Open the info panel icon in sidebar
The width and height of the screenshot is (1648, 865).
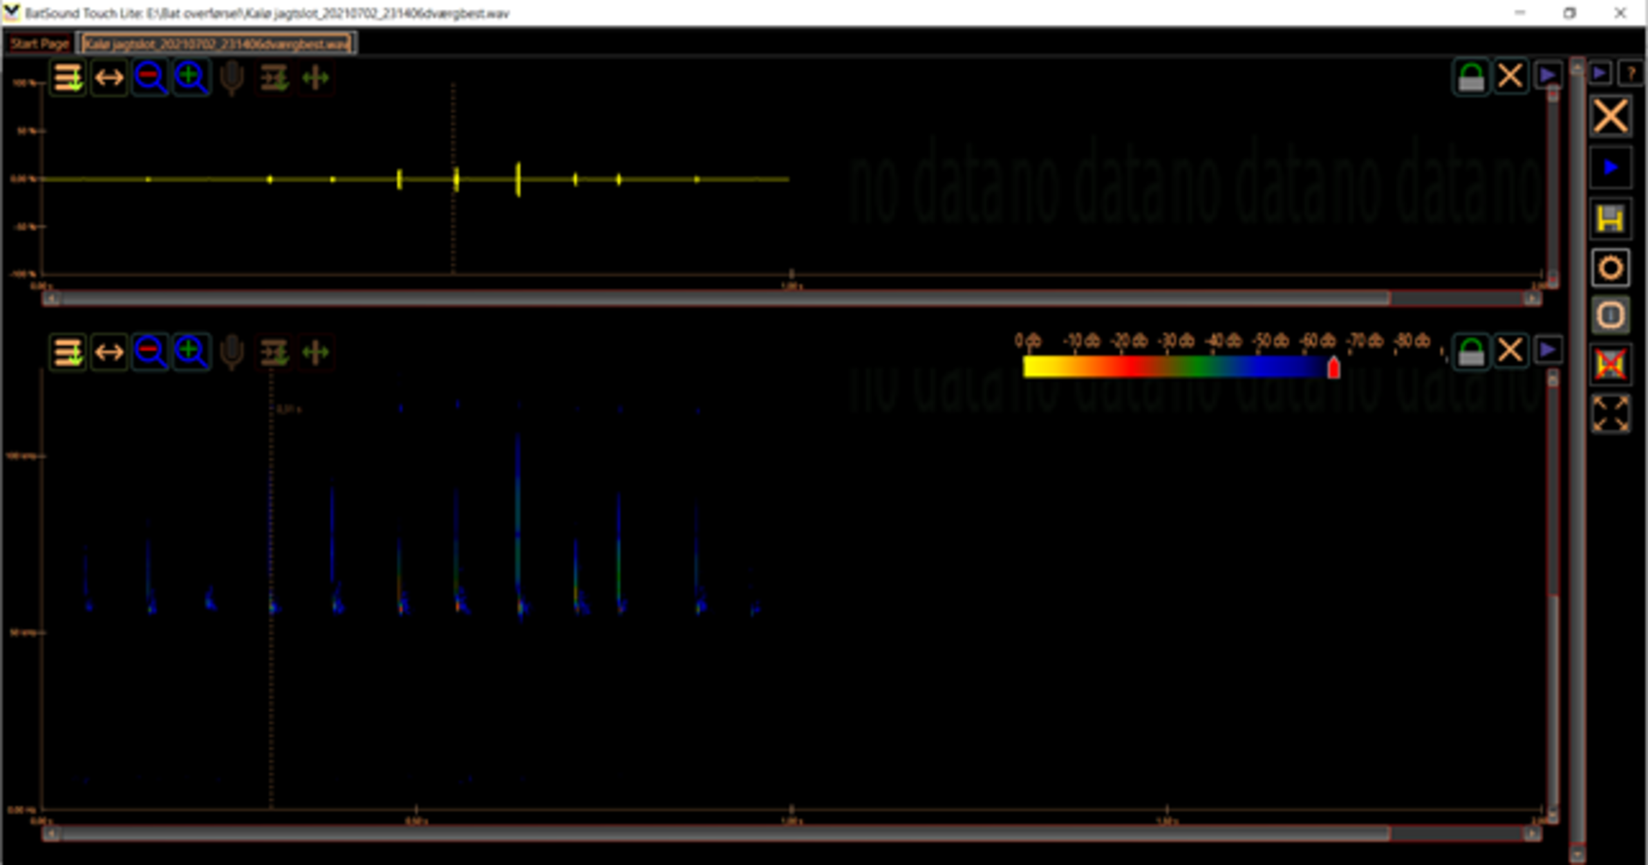point(1610,315)
